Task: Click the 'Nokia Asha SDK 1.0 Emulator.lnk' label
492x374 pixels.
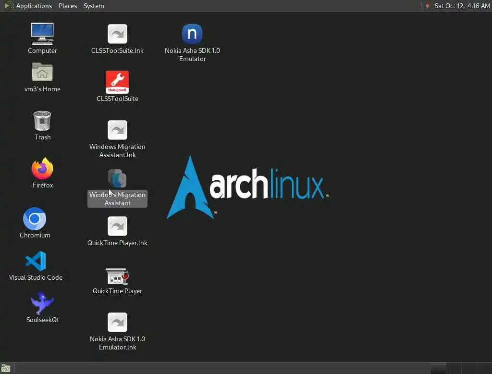Action: click(x=117, y=343)
